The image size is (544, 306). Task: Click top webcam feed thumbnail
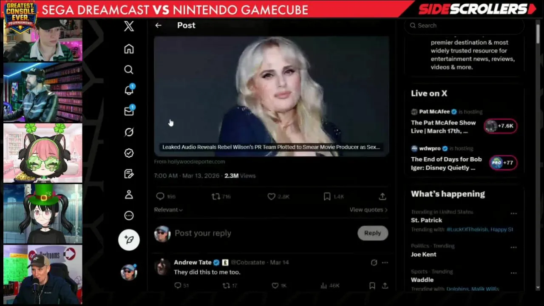(43, 40)
